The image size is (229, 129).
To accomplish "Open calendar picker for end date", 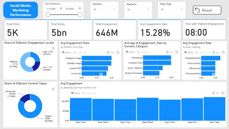I will 80,9.
